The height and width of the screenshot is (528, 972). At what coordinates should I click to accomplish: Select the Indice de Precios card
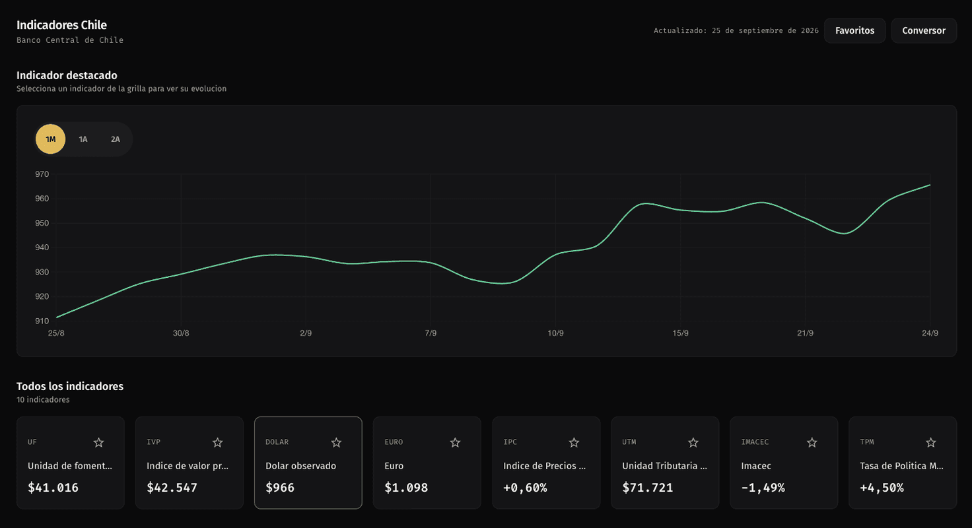coord(546,463)
